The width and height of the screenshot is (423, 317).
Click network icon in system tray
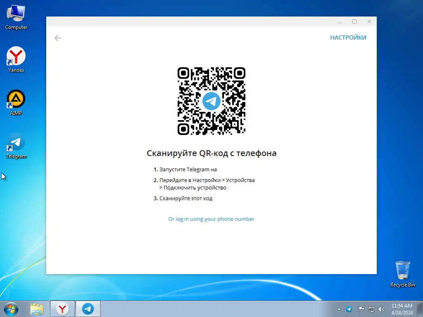(371, 309)
